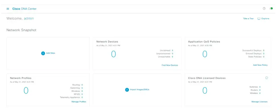
Task: Click the Add Sites label
Action: click(51, 53)
